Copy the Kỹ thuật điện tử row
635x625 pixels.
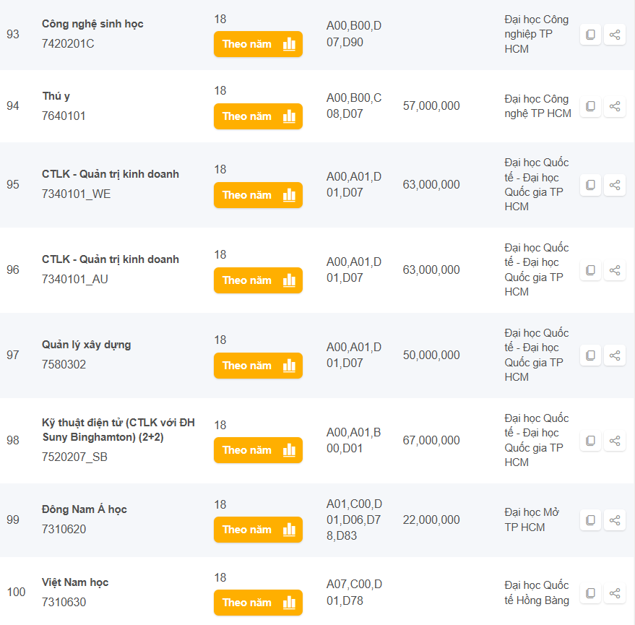pos(590,441)
